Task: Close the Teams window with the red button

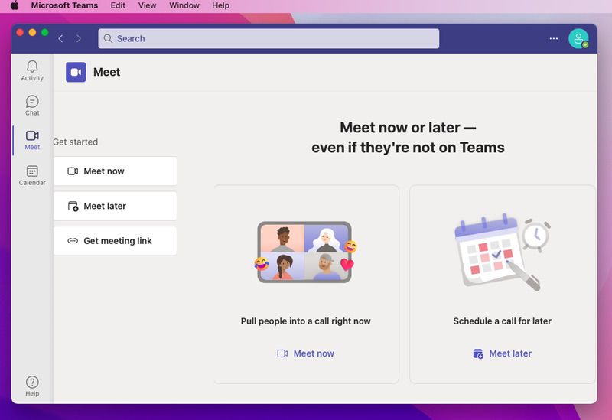Action: pyautogui.click(x=20, y=32)
